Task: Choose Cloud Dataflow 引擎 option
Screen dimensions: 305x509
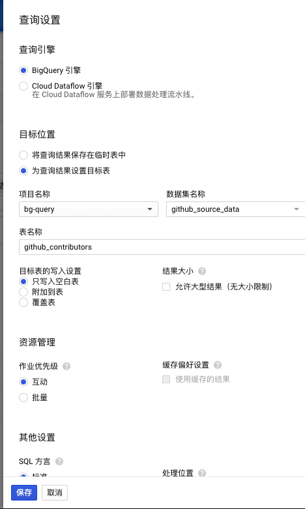Action: pos(23,86)
